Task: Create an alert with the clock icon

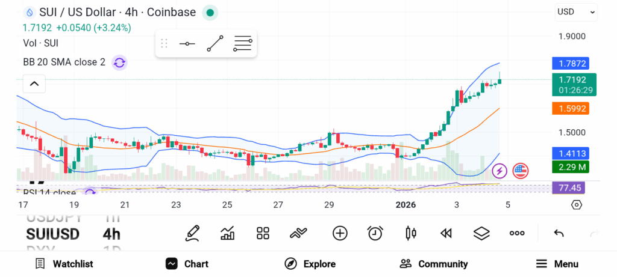Action: point(375,233)
